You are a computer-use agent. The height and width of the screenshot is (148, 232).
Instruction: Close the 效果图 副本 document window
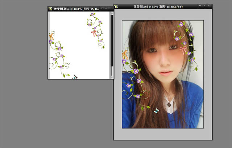pyautogui.click(x=111, y=8)
